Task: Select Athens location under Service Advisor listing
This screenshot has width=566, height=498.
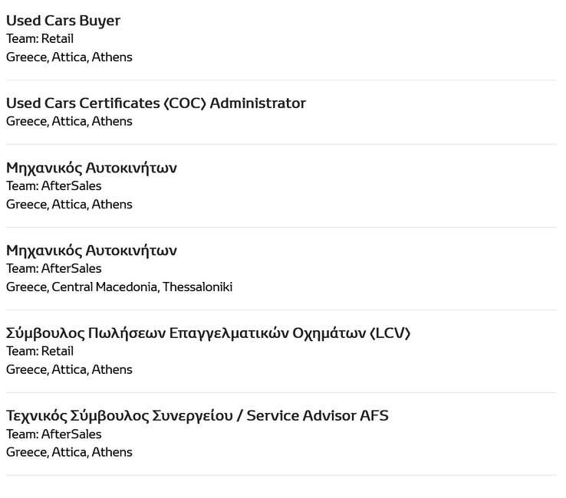Action: 69,452
